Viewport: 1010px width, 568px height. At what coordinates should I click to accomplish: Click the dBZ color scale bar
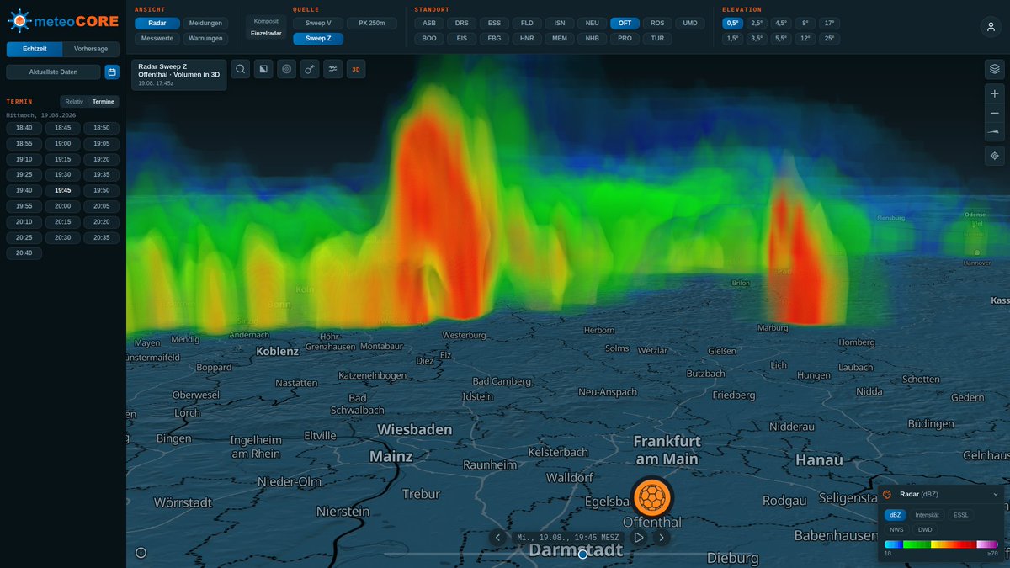[941, 545]
